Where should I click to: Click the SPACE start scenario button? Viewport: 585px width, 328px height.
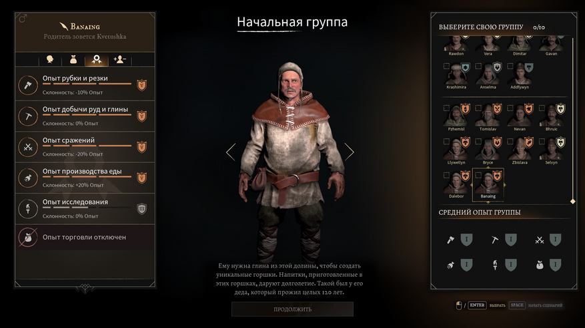pos(517,305)
